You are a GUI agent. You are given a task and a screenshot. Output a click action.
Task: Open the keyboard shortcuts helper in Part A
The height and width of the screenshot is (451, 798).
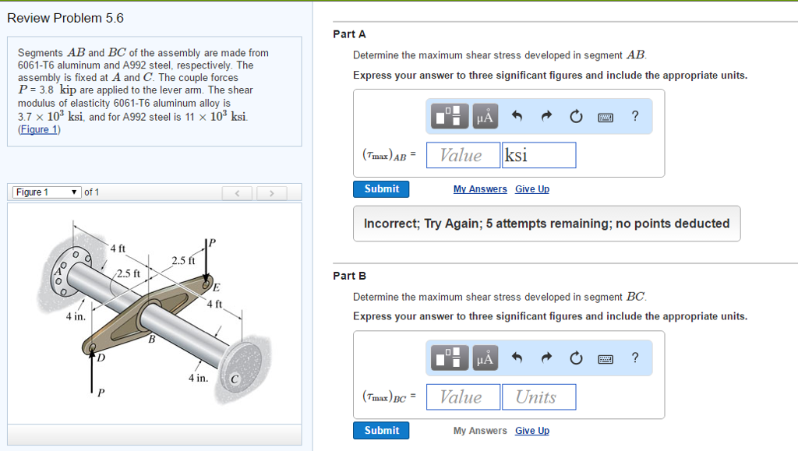[606, 115]
